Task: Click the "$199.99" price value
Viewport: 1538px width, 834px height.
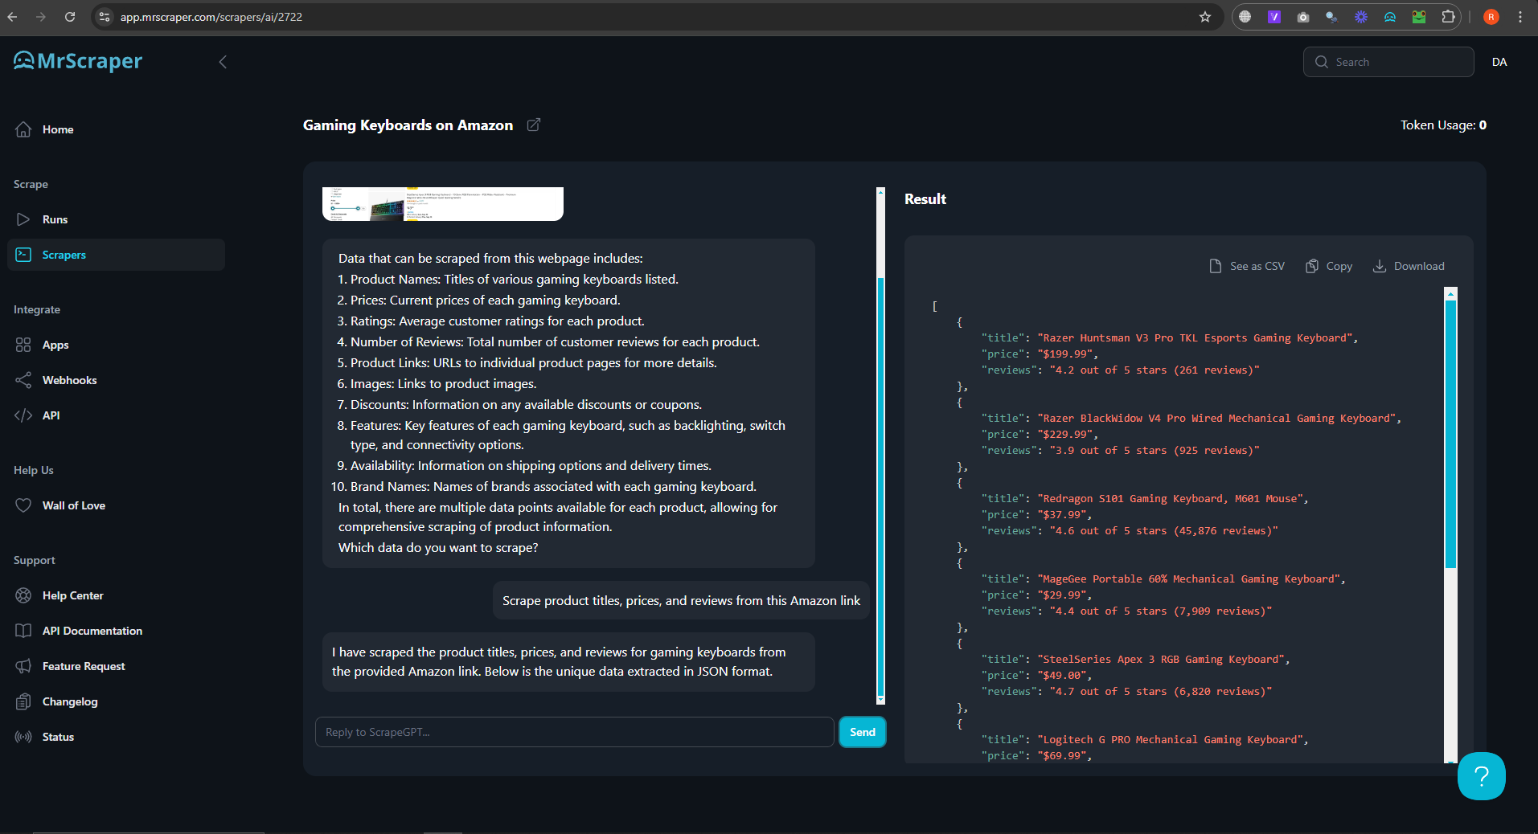Action: pyautogui.click(x=1064, y=354)
